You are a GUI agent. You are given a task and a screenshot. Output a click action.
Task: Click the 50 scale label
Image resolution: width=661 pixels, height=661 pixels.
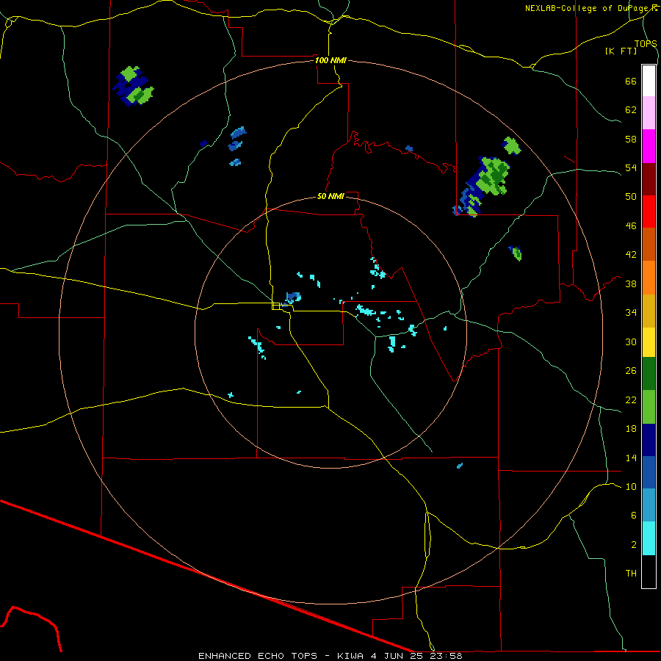(x=631, y=196)
